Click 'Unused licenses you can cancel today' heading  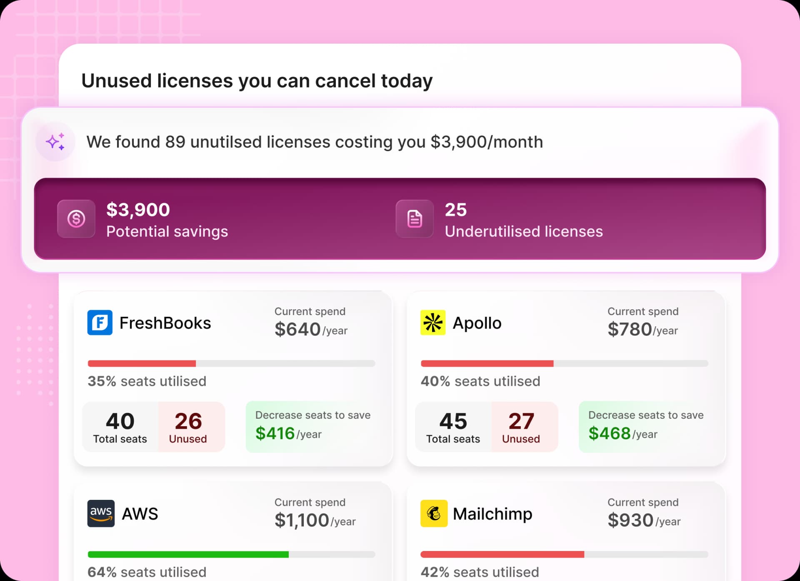pos(257,81)
